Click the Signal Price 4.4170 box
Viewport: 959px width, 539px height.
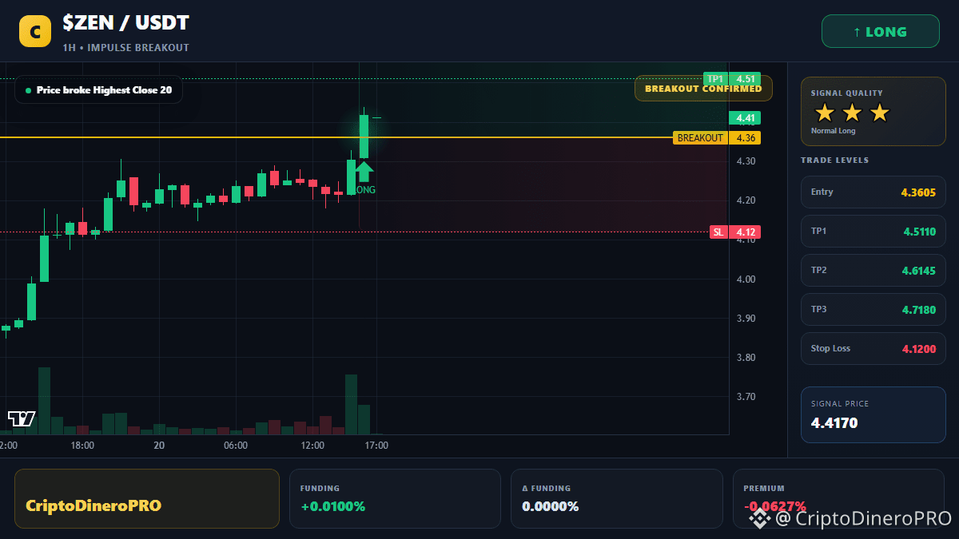coord(873,414)
